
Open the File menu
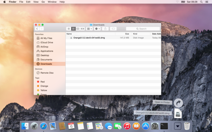pos(21,2)
